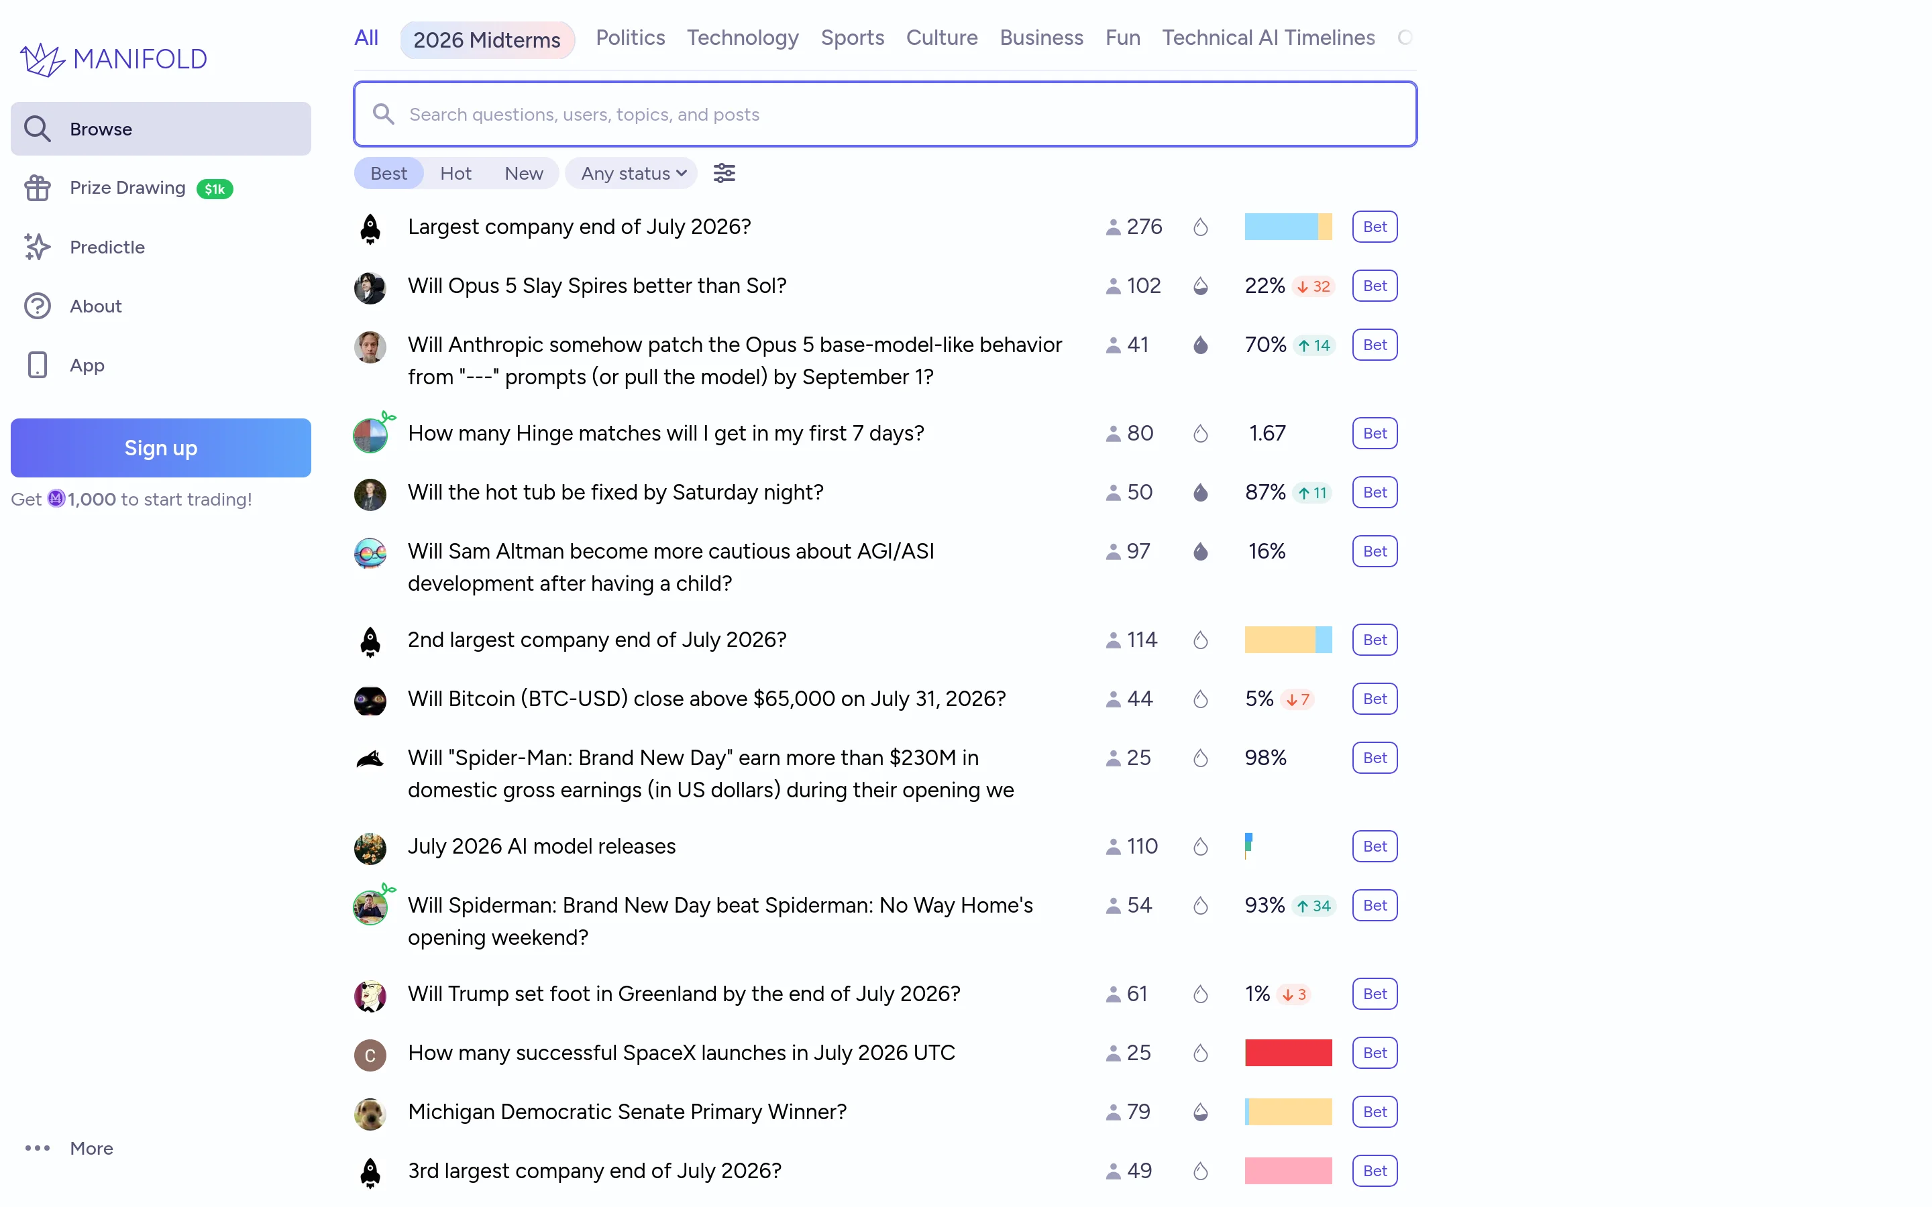Image resolution: width=1932 pixels, height=1207 pixels.
Task: Click creator avatar for Trump Greenland question
Action: [370, 996]
